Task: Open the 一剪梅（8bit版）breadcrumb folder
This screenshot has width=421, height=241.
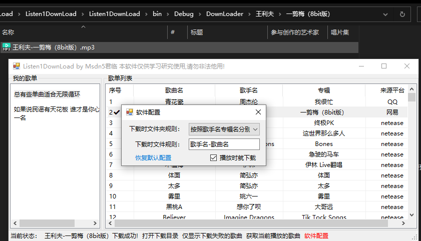Action: click(308, 14)
